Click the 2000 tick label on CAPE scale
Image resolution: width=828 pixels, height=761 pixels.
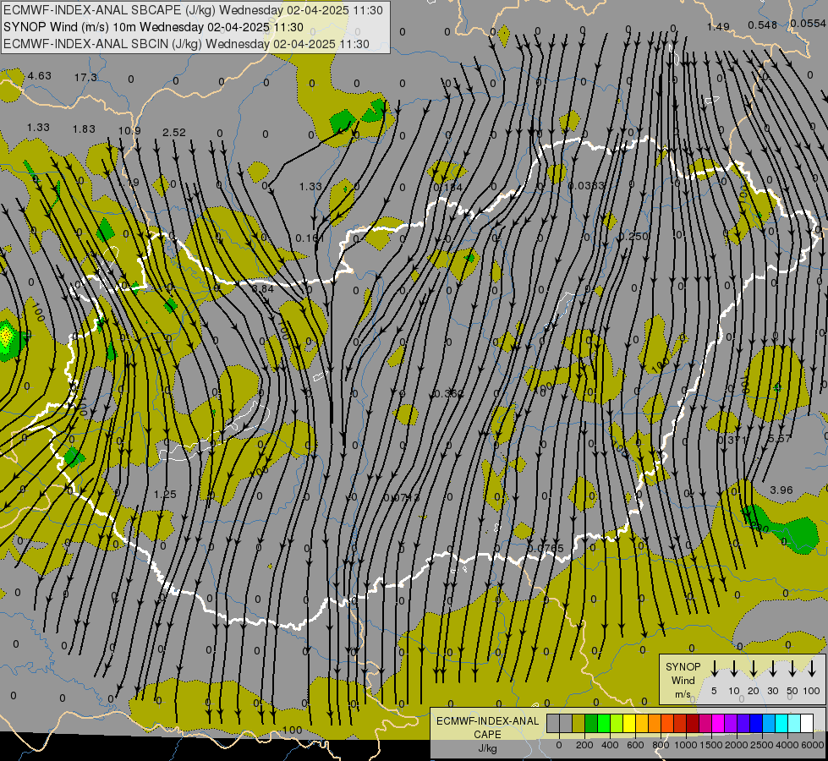pos(737,745)
